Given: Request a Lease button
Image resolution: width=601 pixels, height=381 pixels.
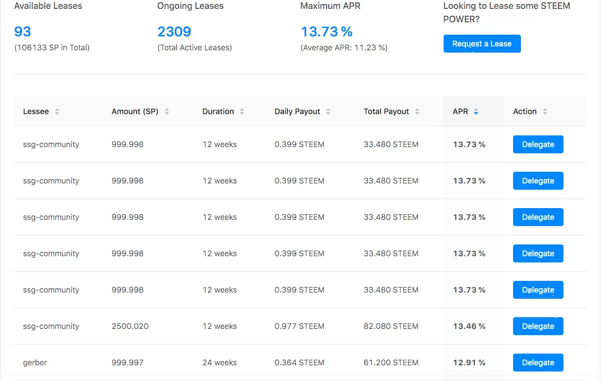Looking at the screenshot, I should coord(482,44).
